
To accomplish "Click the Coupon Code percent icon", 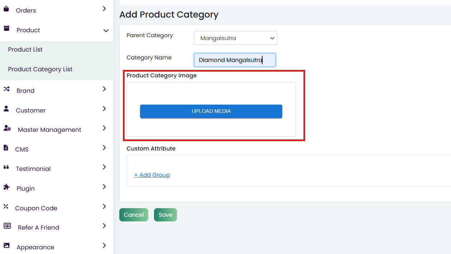I will 6,206.
